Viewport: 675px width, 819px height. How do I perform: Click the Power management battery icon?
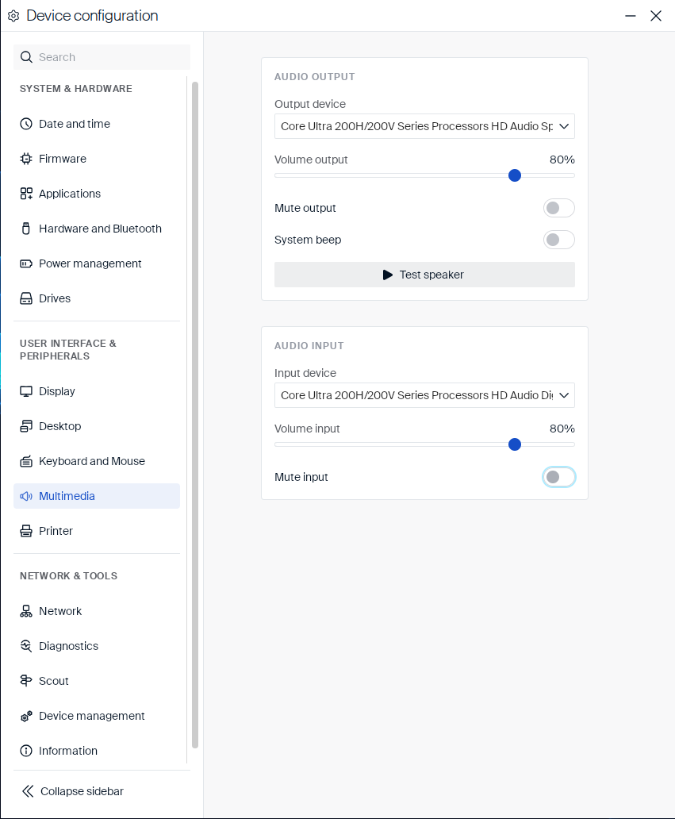pos(26,263)
